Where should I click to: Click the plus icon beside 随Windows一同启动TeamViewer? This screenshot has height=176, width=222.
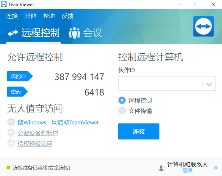[x=11, y=122]
